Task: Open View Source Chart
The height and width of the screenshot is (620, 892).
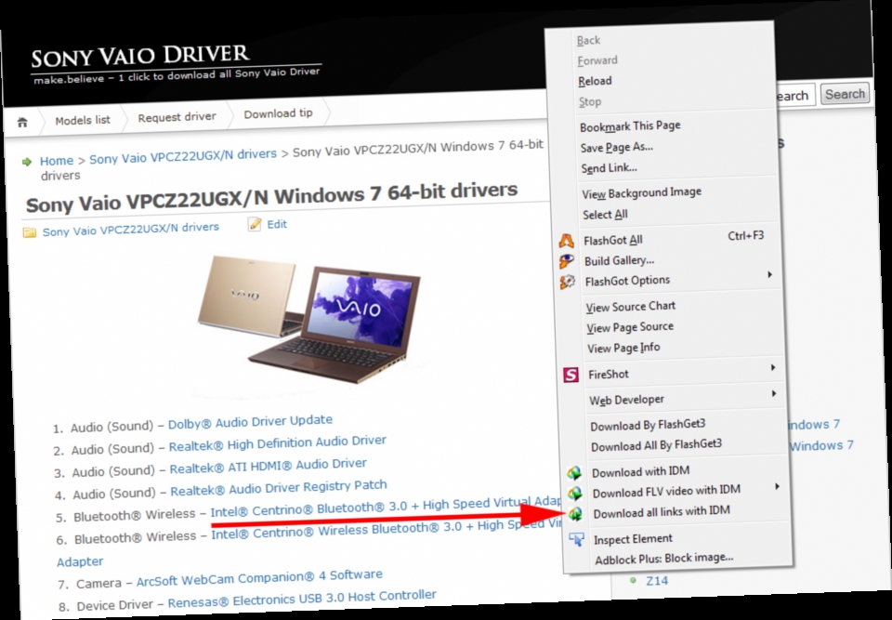Action: (630, 307)
